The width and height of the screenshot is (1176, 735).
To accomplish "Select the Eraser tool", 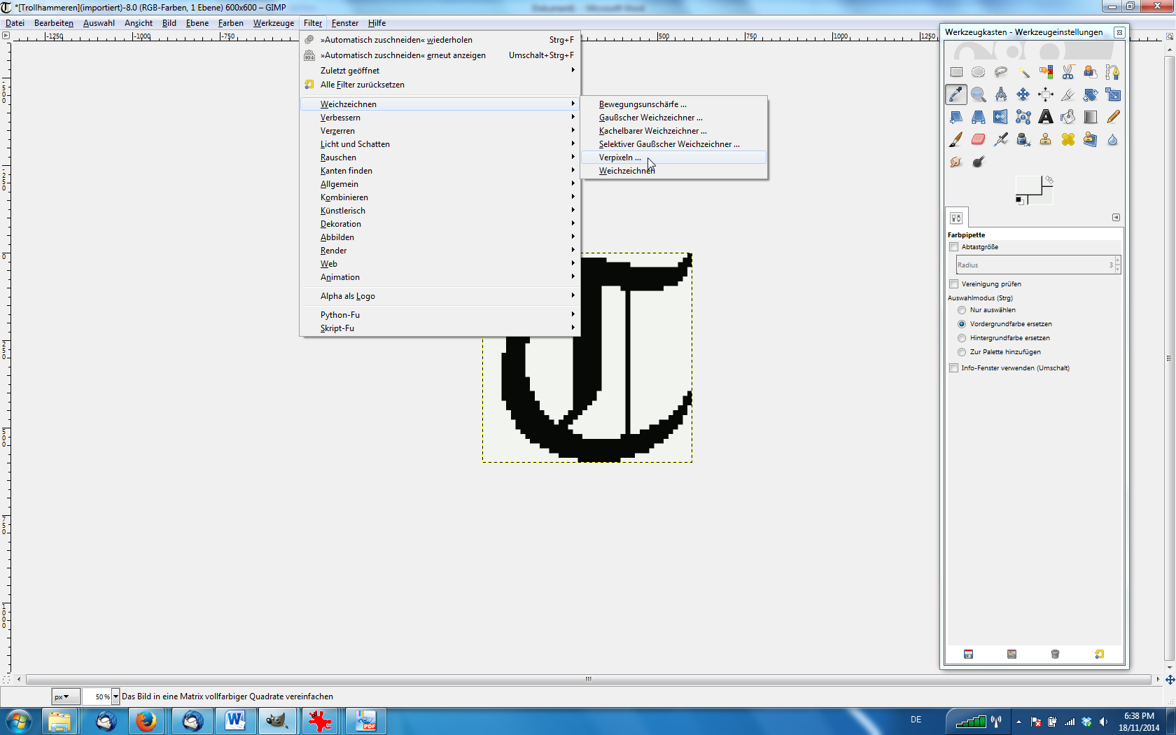I will 978,139.
